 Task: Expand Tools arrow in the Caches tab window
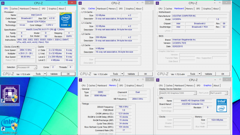(122, 74)
